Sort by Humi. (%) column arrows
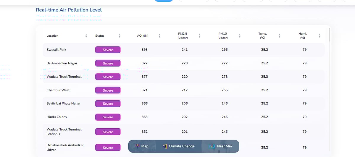The height and width of the screenshot is (157, 355). (319, 36)
